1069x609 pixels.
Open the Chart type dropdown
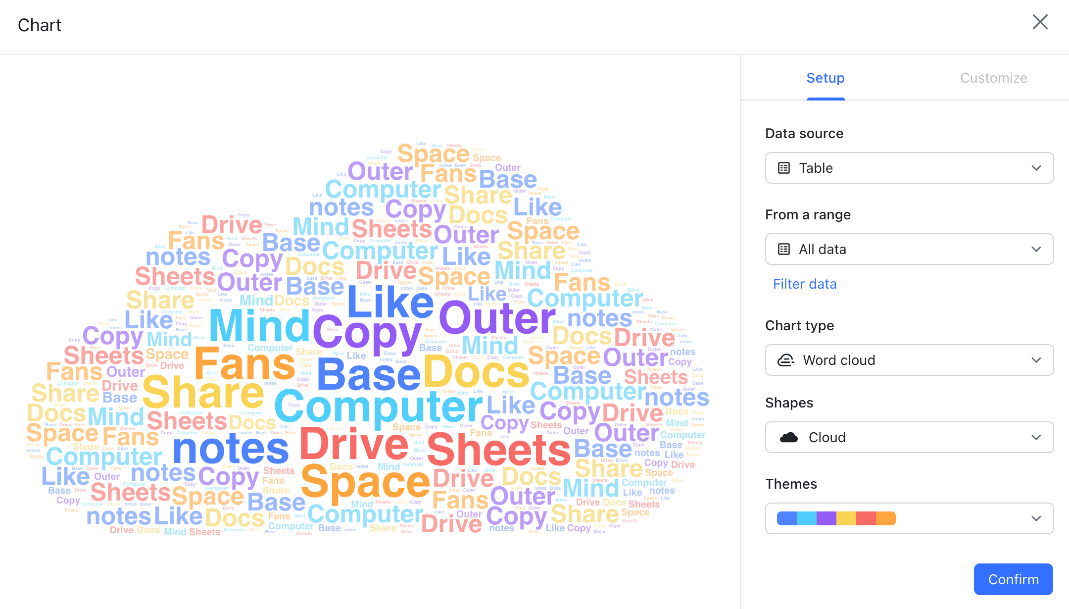(1036, 360)
